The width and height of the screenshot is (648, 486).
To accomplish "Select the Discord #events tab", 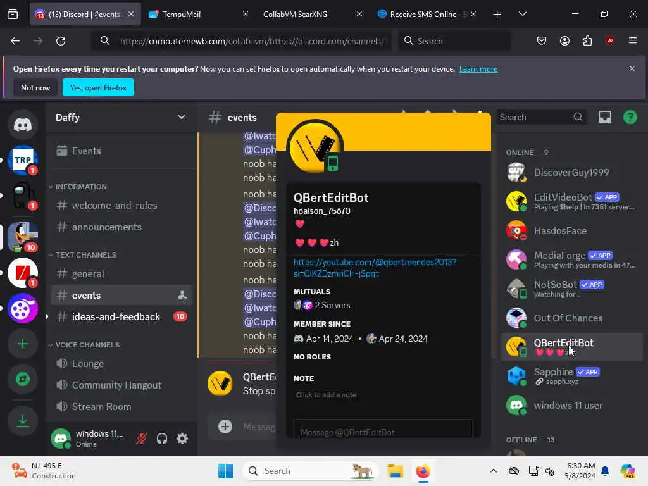I will pyautogui.click(x=85, y=14).
